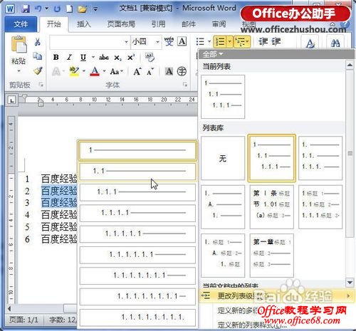
Task: Click the Redo icon in quick access toolbar
Action: (x=57, y=9)
